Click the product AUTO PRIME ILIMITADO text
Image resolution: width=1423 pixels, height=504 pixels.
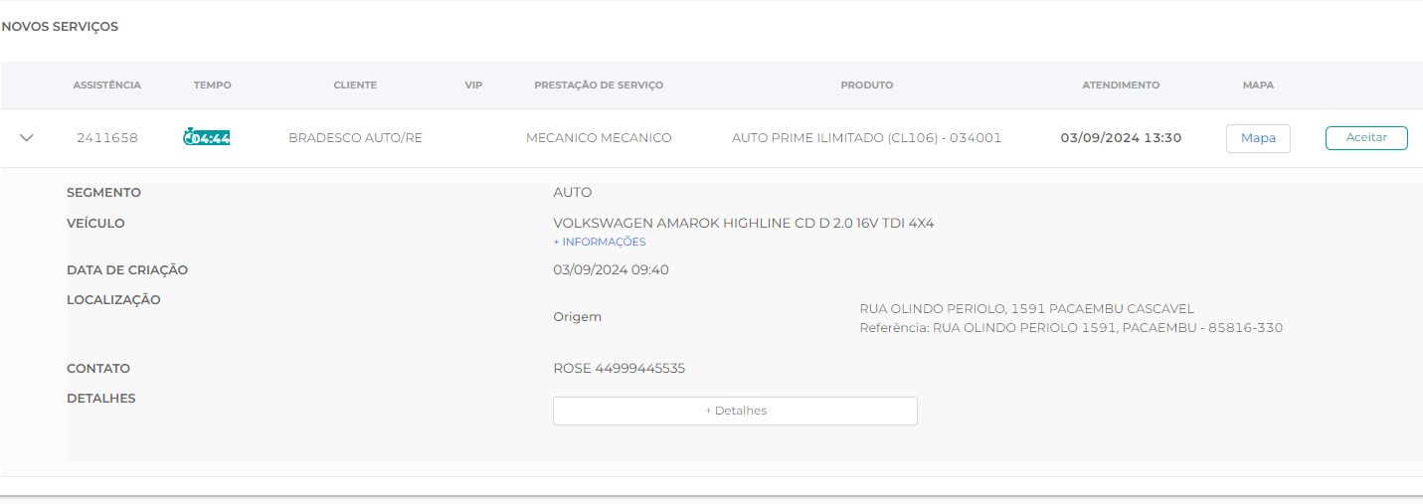point(866,138)
